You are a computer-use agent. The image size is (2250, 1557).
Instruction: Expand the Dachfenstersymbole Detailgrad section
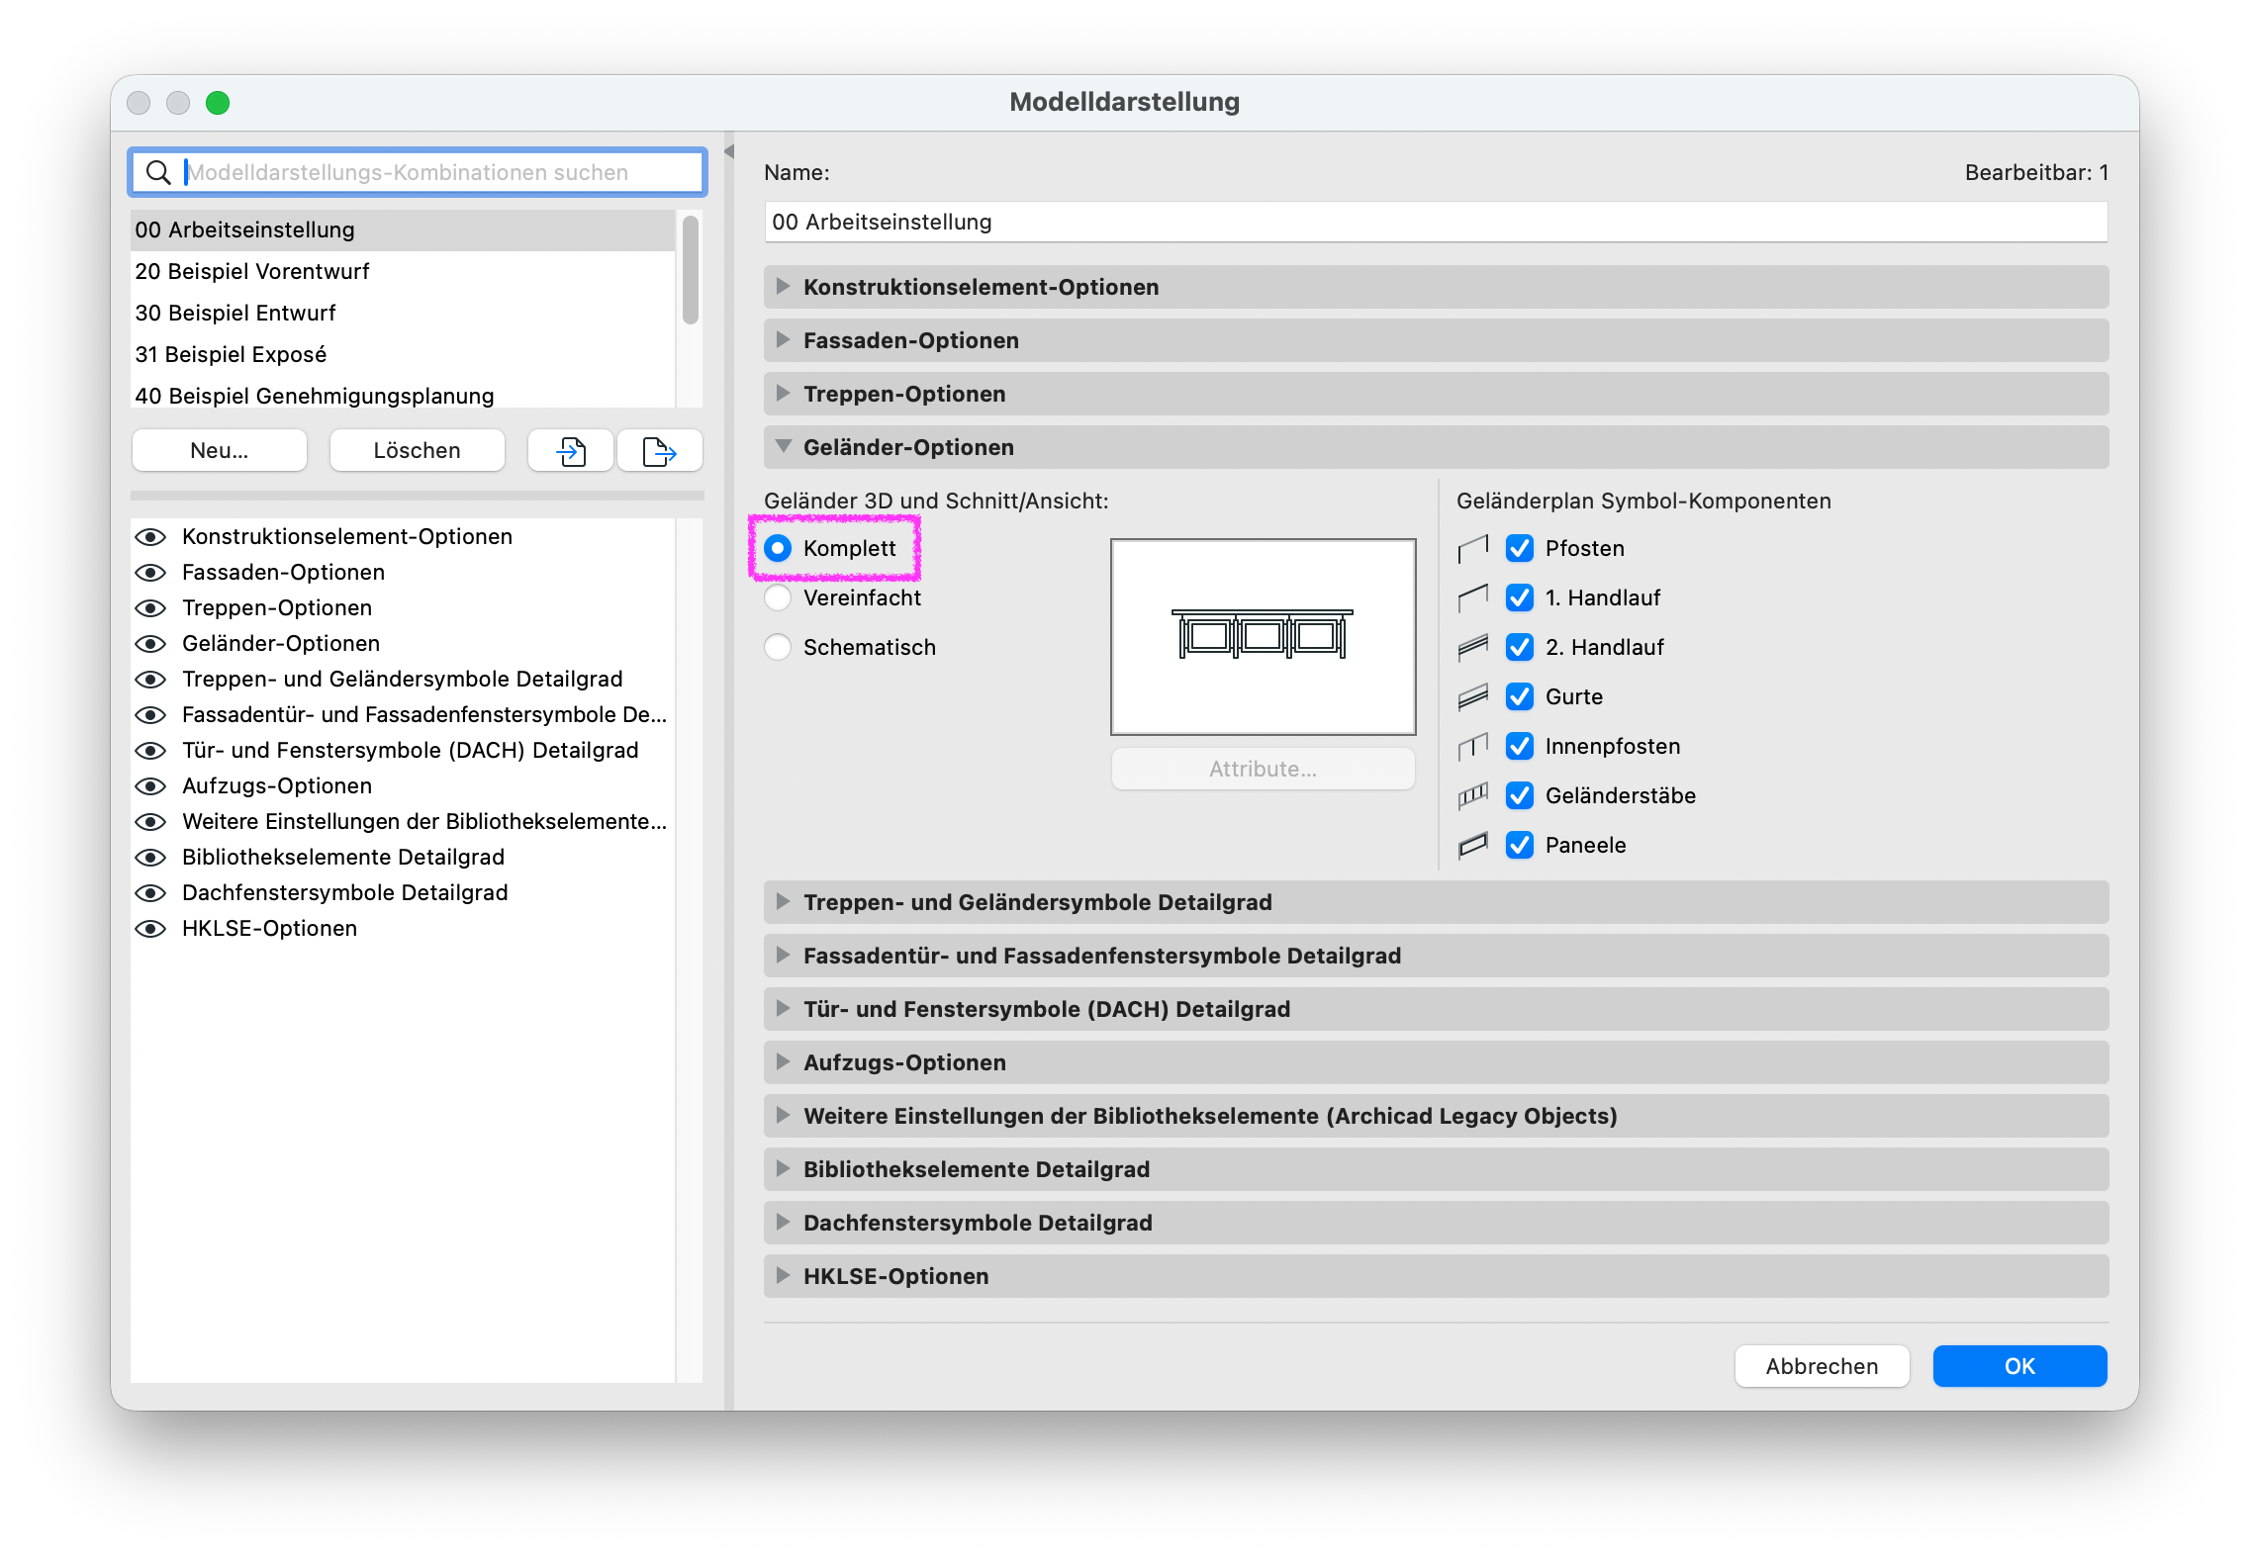(1436, 1223)
